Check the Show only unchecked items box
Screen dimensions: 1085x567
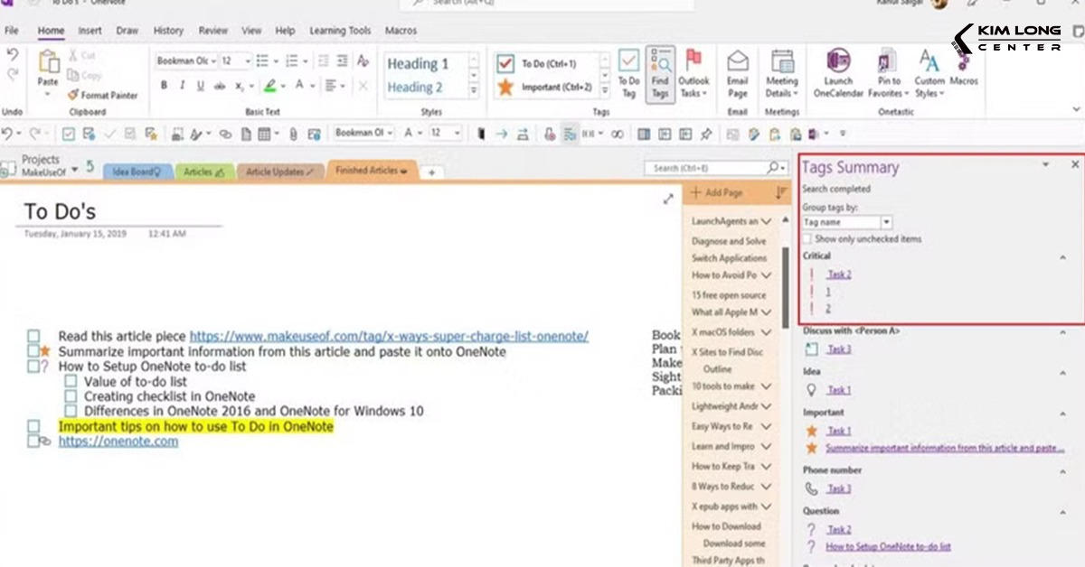click(806, 237)
